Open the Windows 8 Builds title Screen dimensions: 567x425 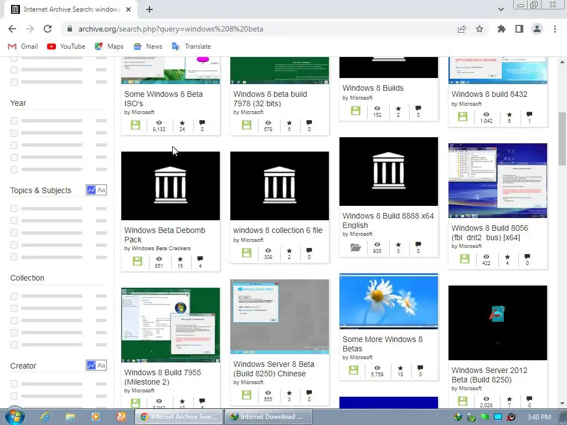[373, 88]
